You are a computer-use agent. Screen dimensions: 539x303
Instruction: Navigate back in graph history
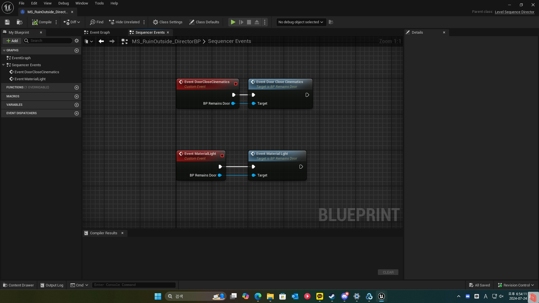[101, 41]
